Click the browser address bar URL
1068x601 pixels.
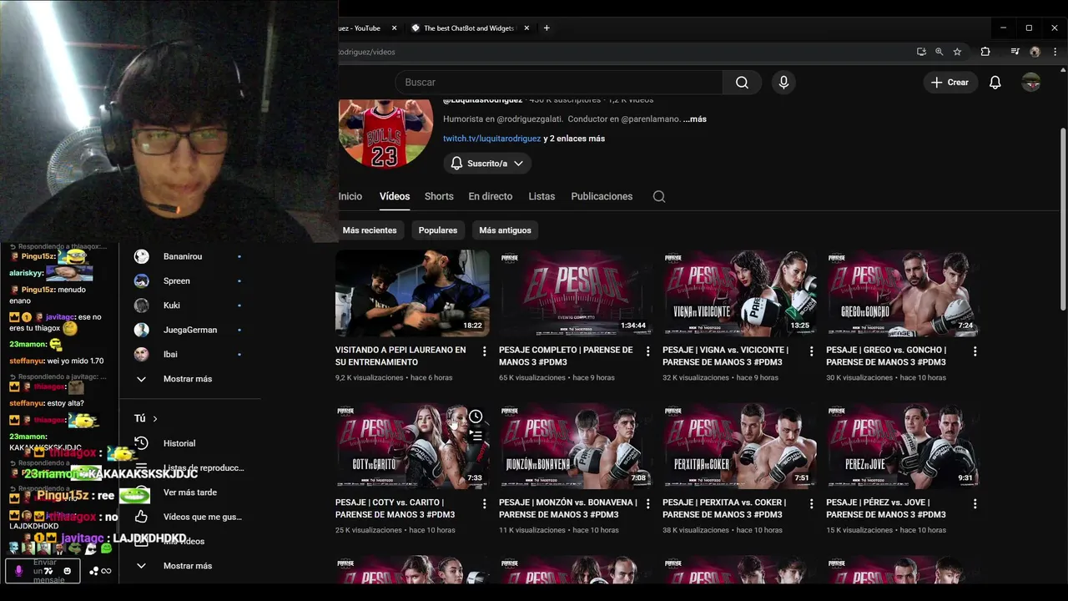[367, 52]
